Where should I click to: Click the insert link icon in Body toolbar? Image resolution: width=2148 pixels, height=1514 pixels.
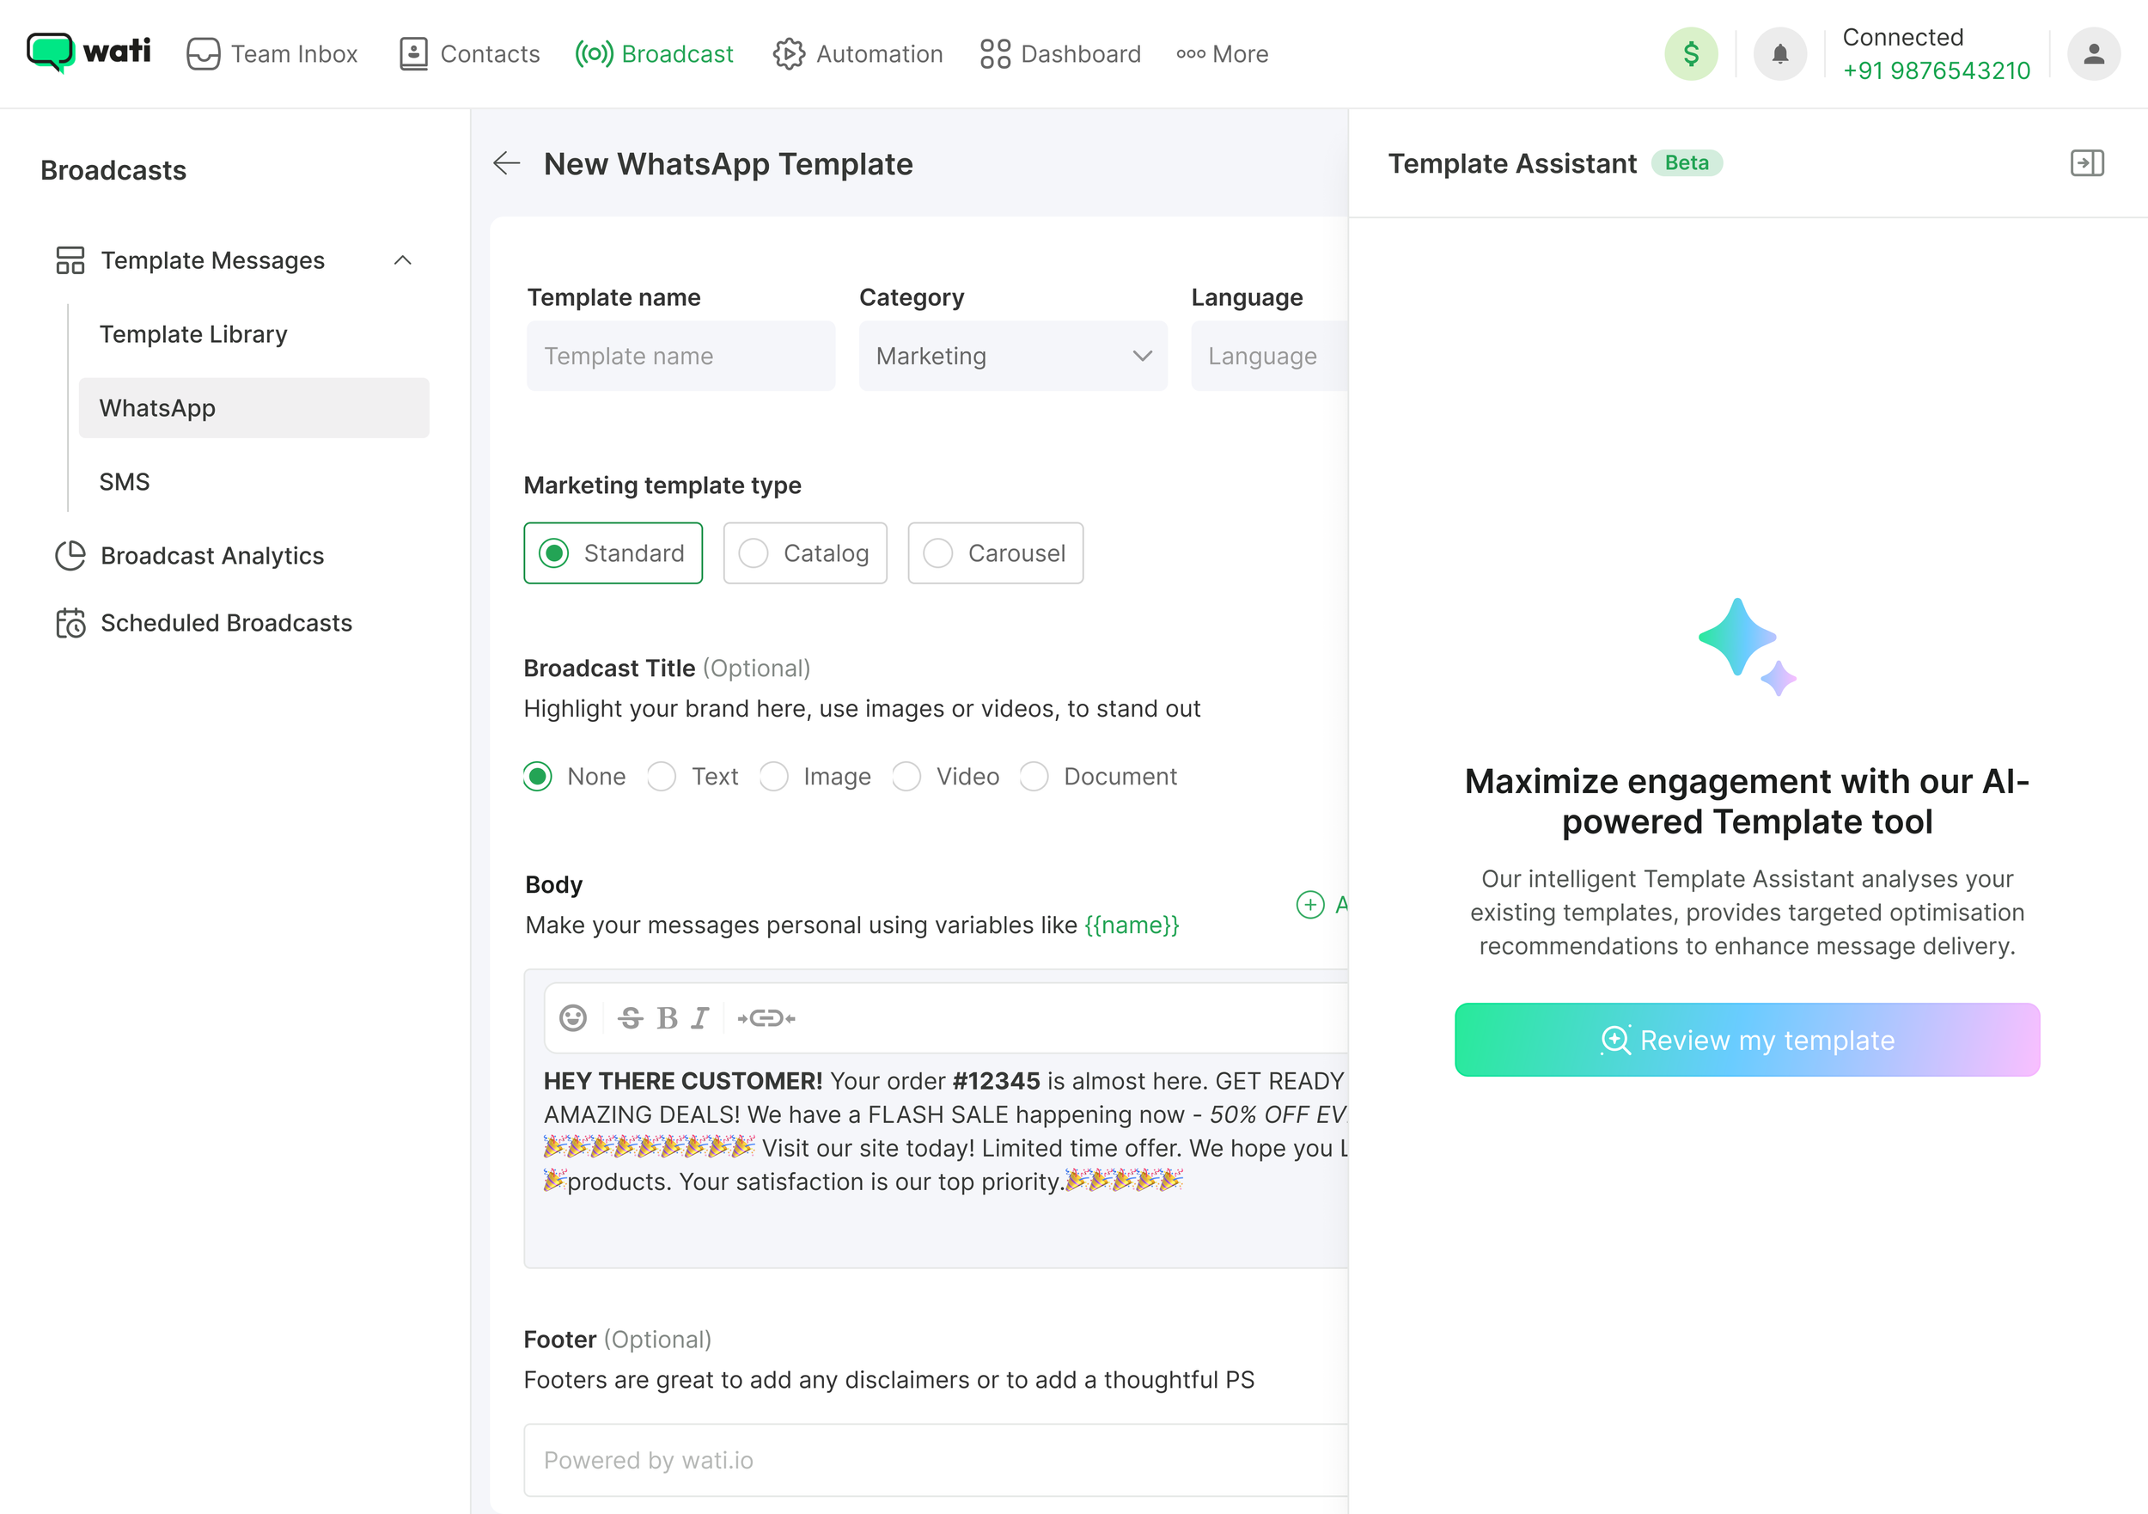(x=766, y=1018)
